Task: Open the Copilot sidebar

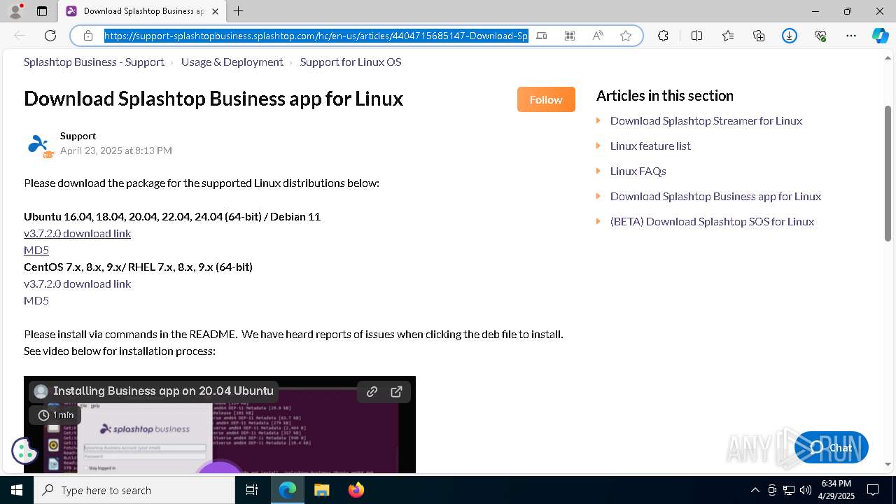Action: [880, 36]
